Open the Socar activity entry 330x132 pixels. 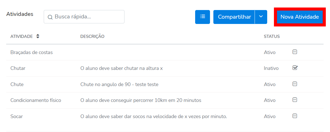click(x=17, y=116)
